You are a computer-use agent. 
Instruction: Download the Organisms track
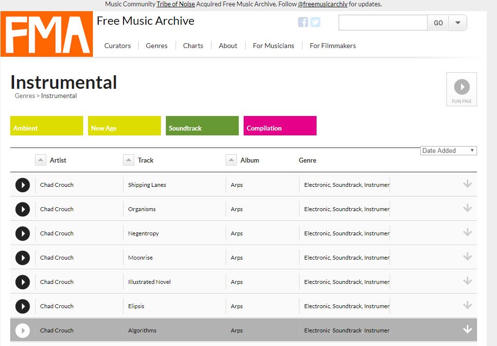(x=467, y=208)
